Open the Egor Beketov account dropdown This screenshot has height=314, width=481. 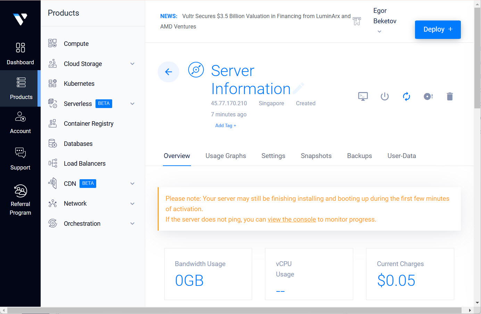[x=380, y=31]
